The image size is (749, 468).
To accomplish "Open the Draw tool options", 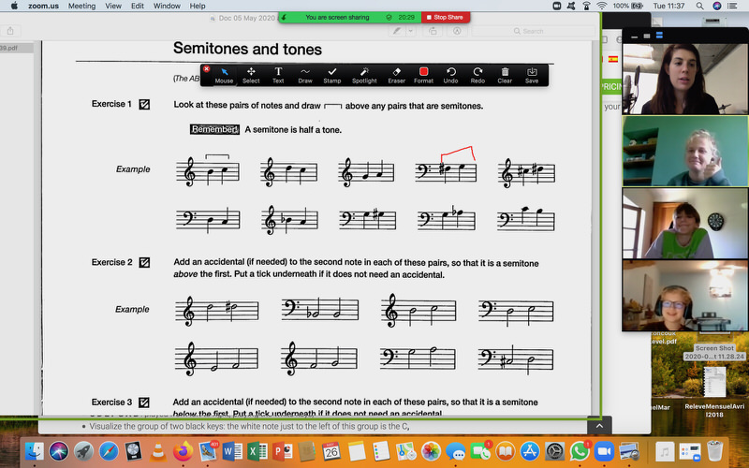I will (x=305, y=74).
